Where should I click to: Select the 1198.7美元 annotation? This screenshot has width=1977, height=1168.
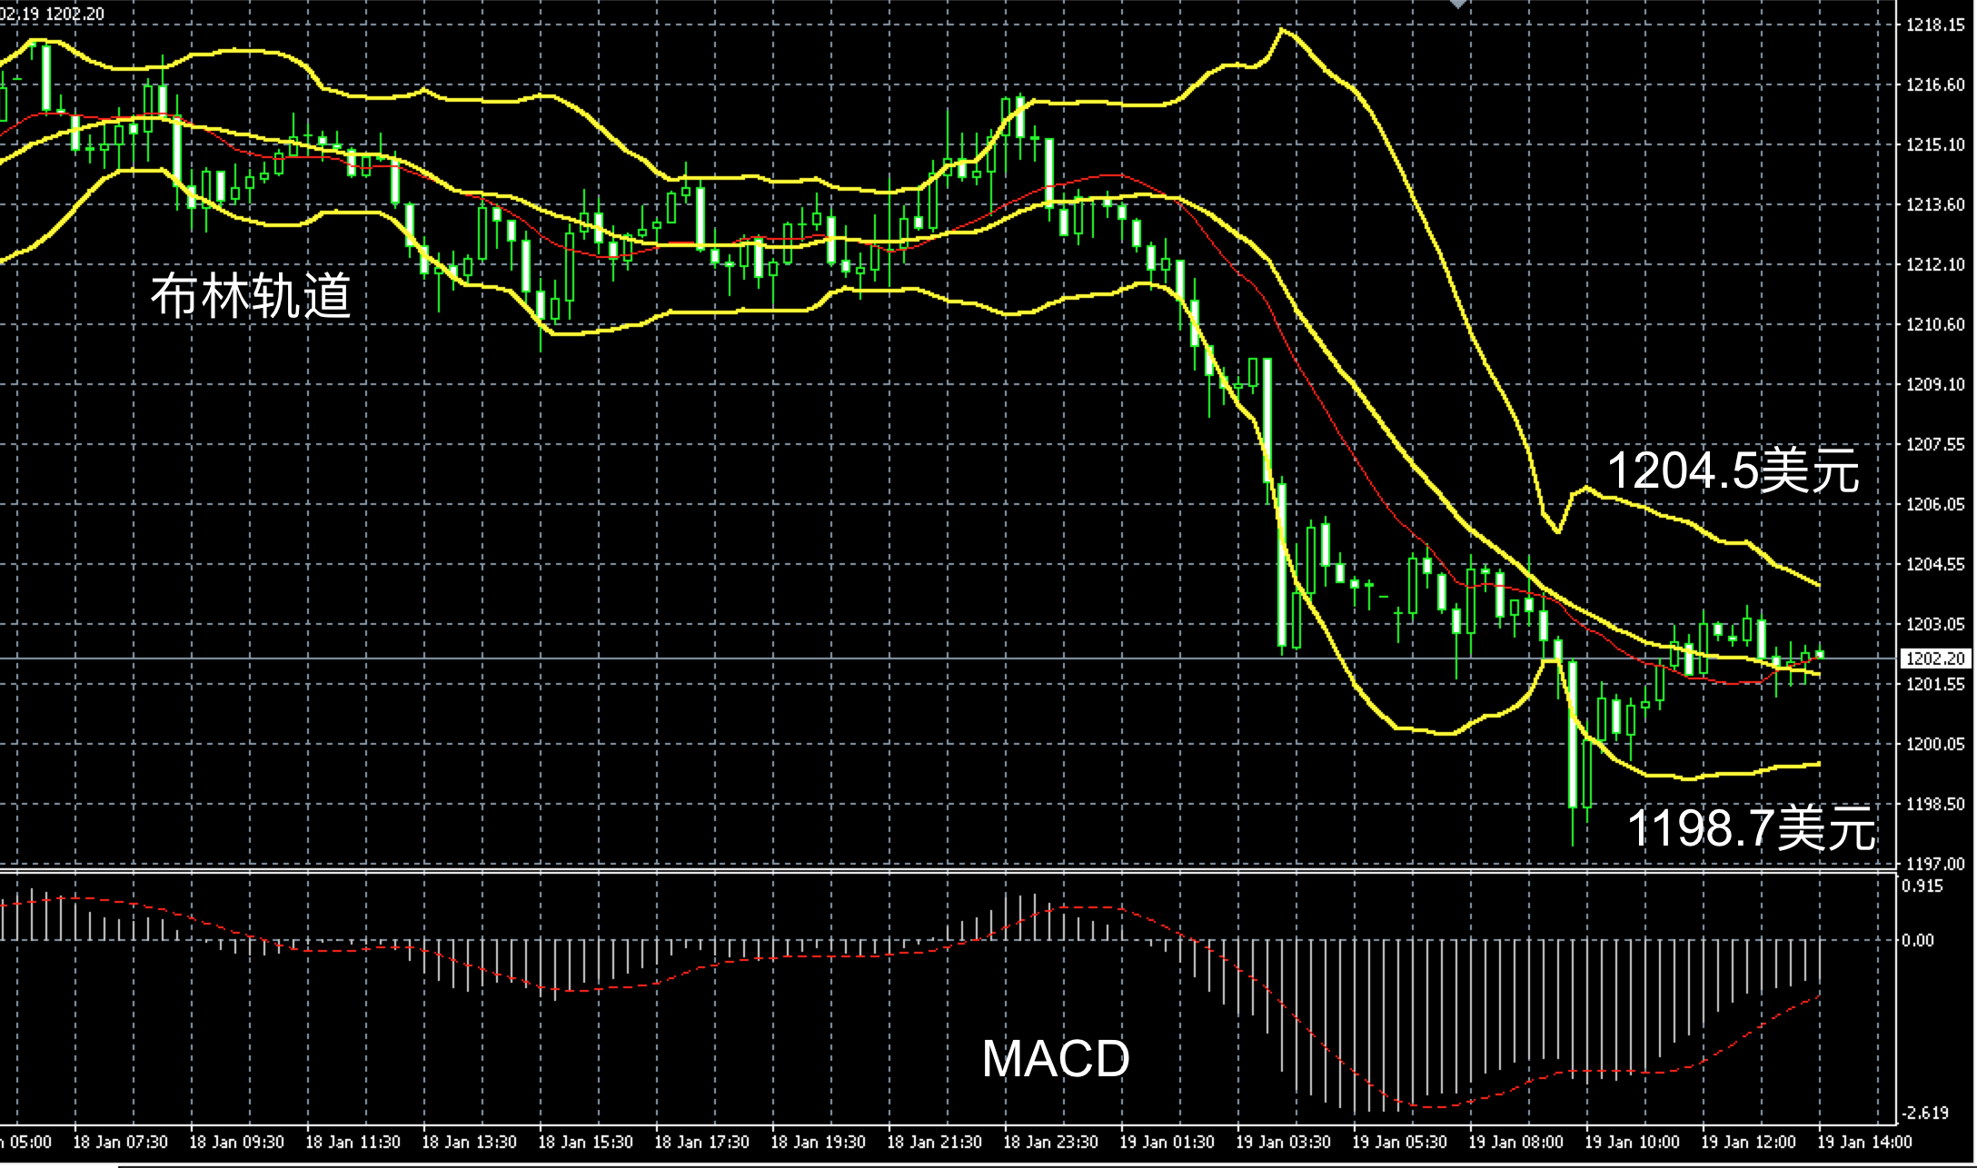1750,828
